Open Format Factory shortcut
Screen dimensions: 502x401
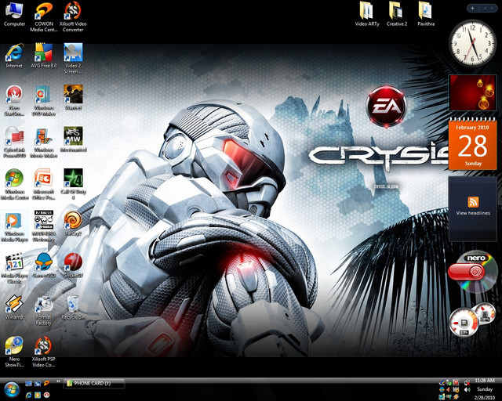44,310
